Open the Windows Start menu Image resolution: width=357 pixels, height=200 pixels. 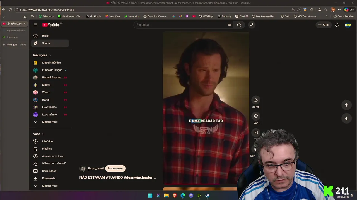(150, 196)
